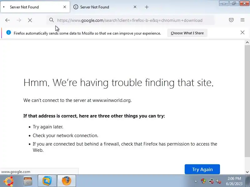
Task: Click the bold 'If that address is correct' line
Action: (x=94, y=116)
